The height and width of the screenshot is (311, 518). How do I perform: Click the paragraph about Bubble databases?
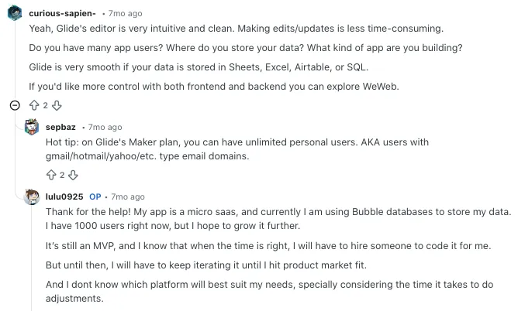(279, 218)
